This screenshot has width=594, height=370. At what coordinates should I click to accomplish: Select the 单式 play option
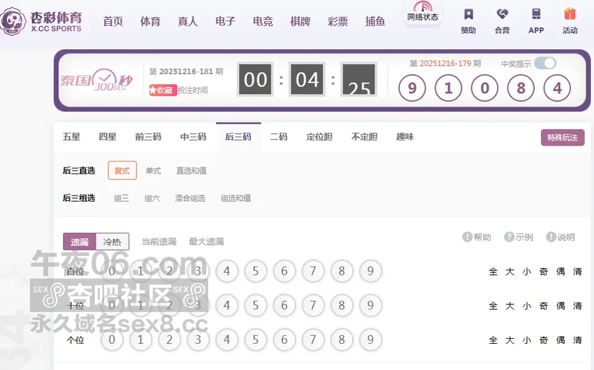[153, 171]
